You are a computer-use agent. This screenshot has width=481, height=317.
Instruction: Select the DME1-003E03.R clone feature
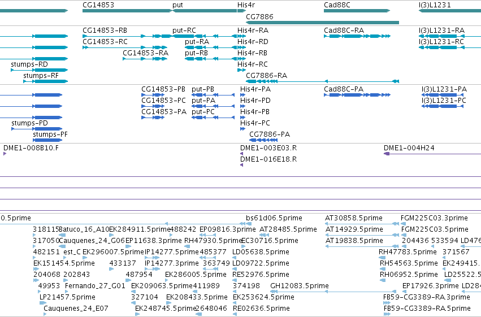tap(242, 154)
